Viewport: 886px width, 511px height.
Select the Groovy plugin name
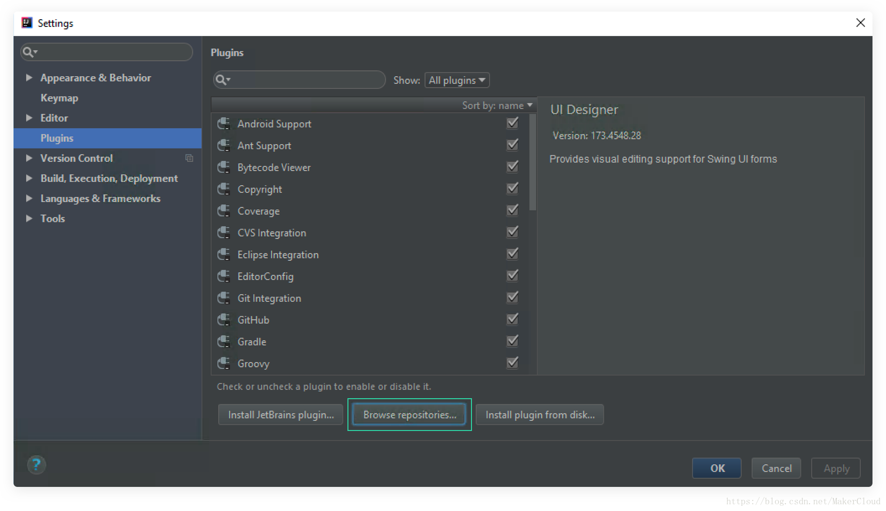tap(253, 364)
